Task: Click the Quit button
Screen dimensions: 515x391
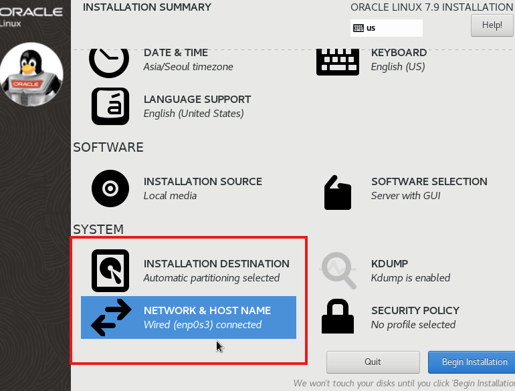Action: pos(373,362)
